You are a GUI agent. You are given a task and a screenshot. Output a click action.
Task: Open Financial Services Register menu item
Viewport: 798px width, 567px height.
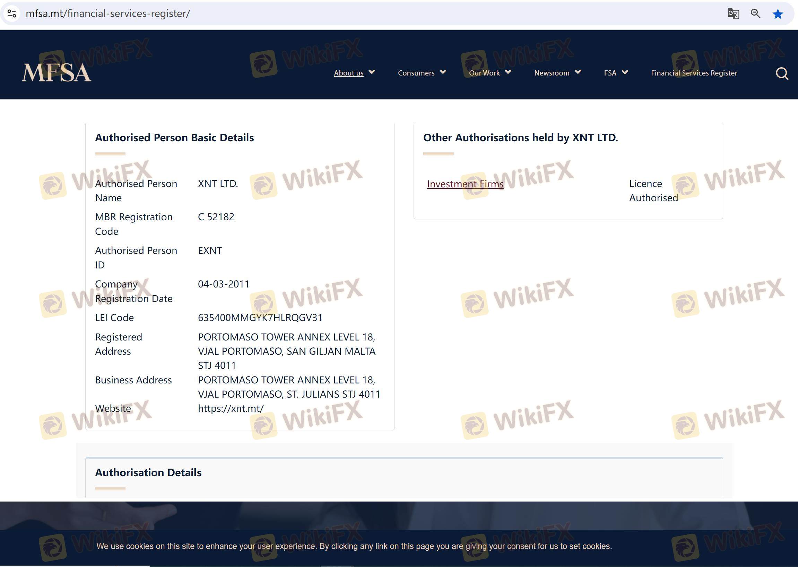click(x=694, y=73)
